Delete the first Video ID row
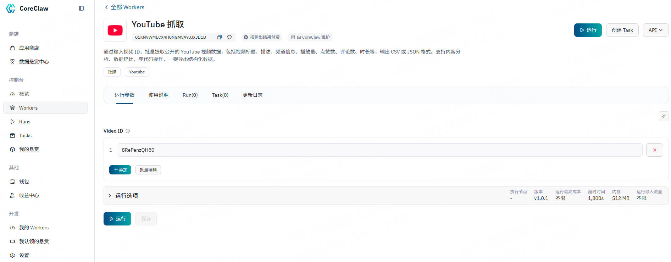 click(654, 150)
